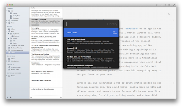Select the Ulysses III 1.2 Review sheet
Image resolution: width=182 pixels, height=107 pixels.
(46, 22)
